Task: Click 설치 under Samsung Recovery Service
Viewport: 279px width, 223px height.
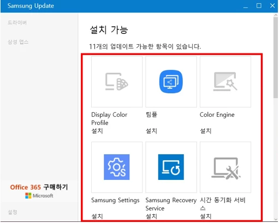Action: tap(151, 216)
